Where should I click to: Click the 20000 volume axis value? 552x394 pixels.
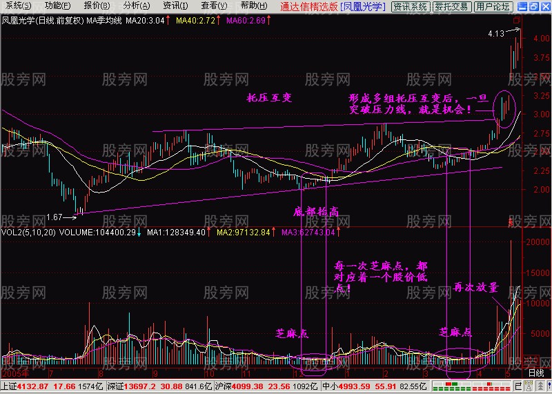point(538,242)
